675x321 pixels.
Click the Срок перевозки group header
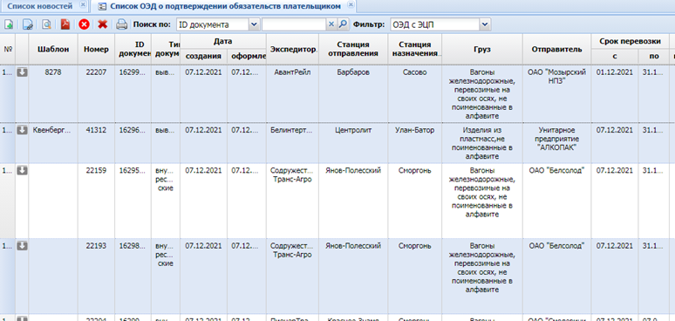point(631,41)
